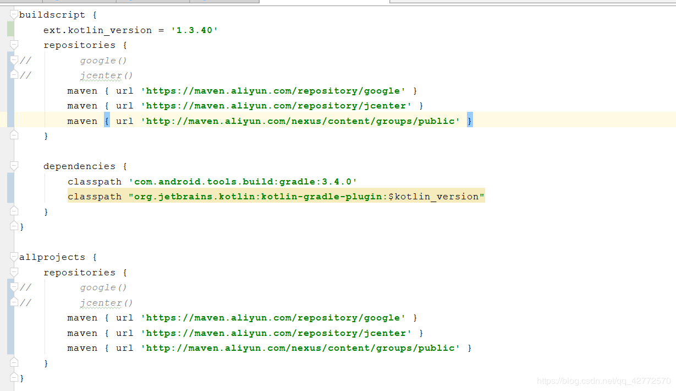Click fold end marker at dependencies closing brace
Screen dimensions: 676x391
[x=14, y=211]
